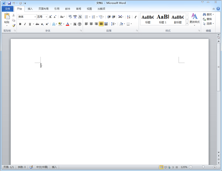Select the Format Painter brush

coord(14,26)
